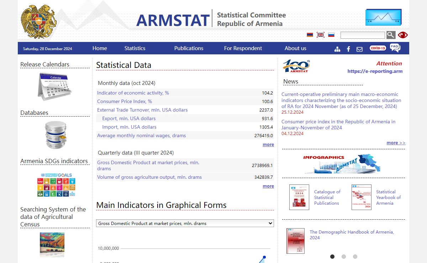Click the magnifying glass search button
The width and height of the screenshot is (427, 263).
pos(391,35)
